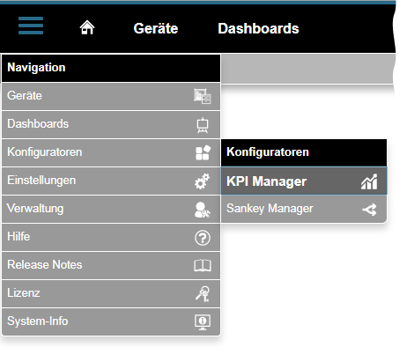407x362 pixels.
Task: Toggle the hamburger navigation menu
Action: (31, 26)
